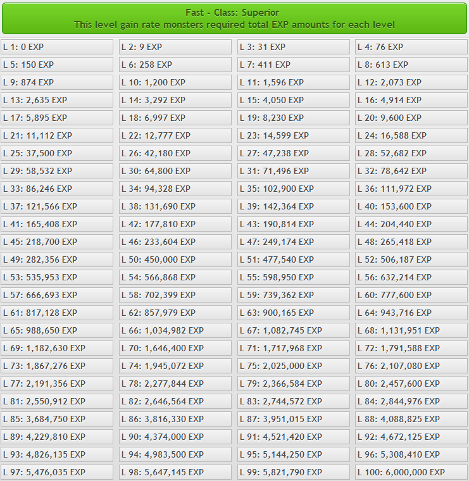Select the 'L 20: 9,600 EXP' cell
This screenshot has height=481, width=469.
point(411,118)
